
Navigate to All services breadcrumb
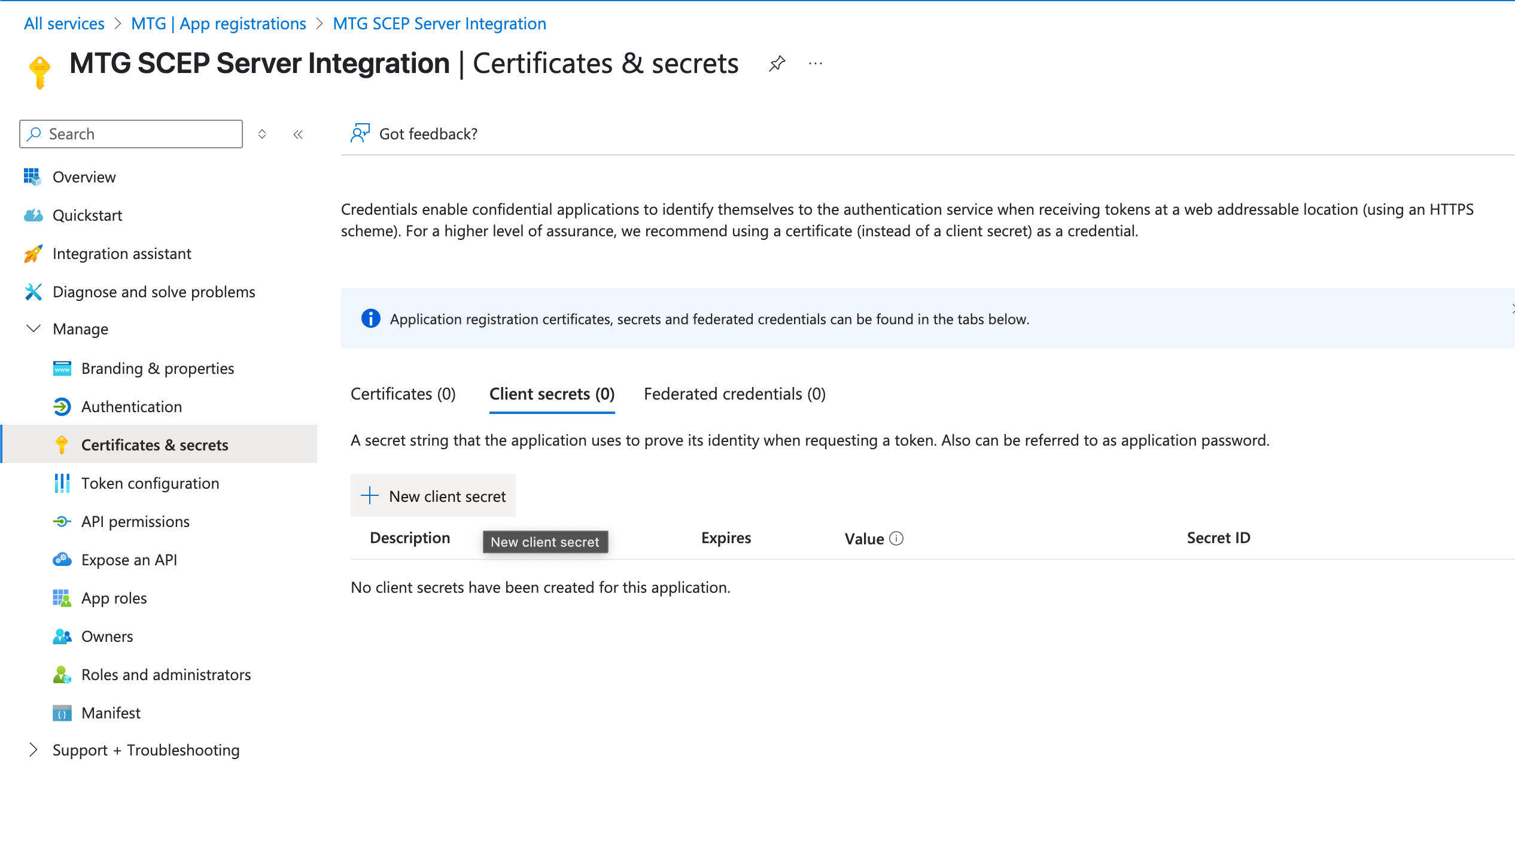pos(63,23)
